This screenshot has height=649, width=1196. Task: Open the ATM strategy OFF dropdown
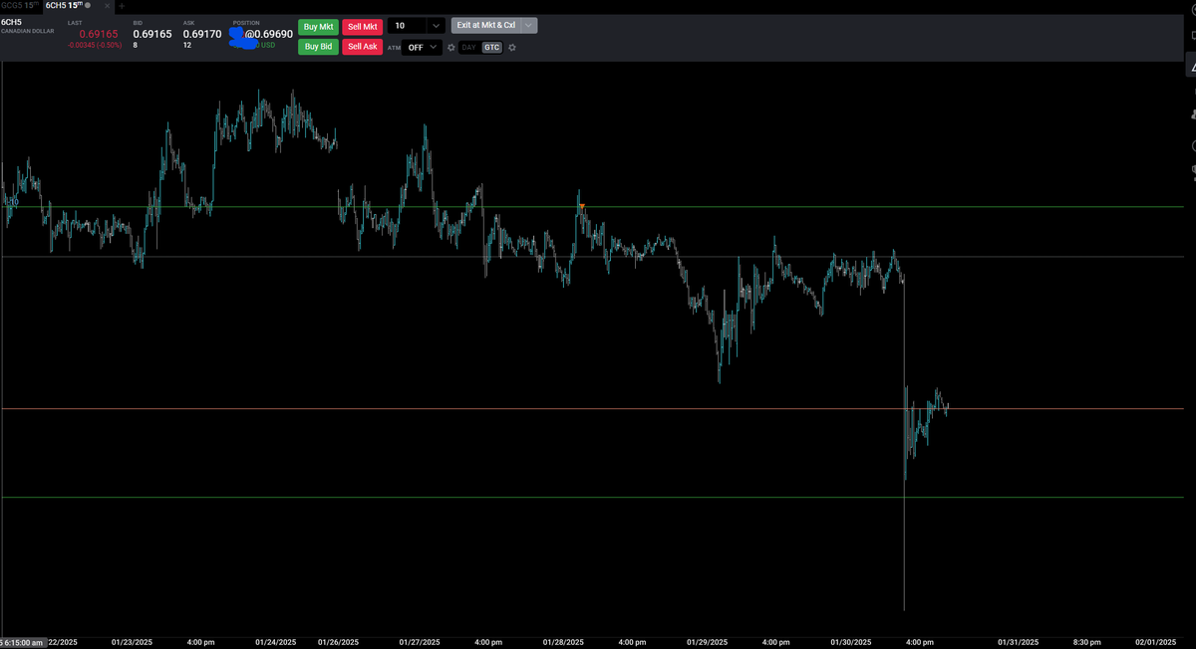pyautogui.click(x=422, y=47)
